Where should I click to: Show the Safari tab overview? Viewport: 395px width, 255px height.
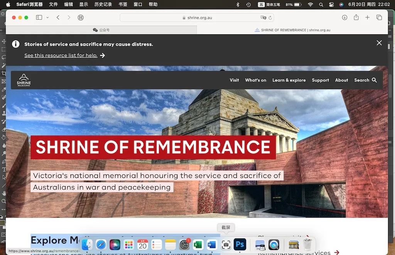tap(379, 17)
